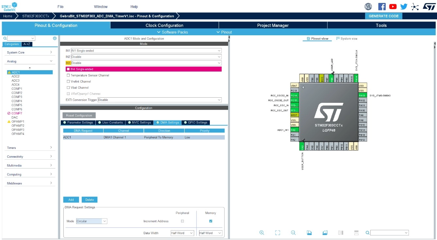Delete the selected DMA request
437x240 pixels.
90,200
